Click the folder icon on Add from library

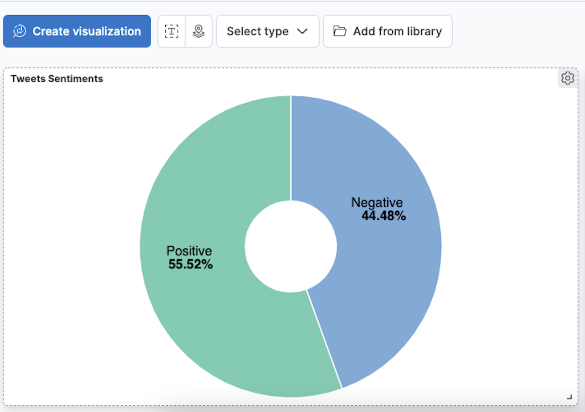340,31
